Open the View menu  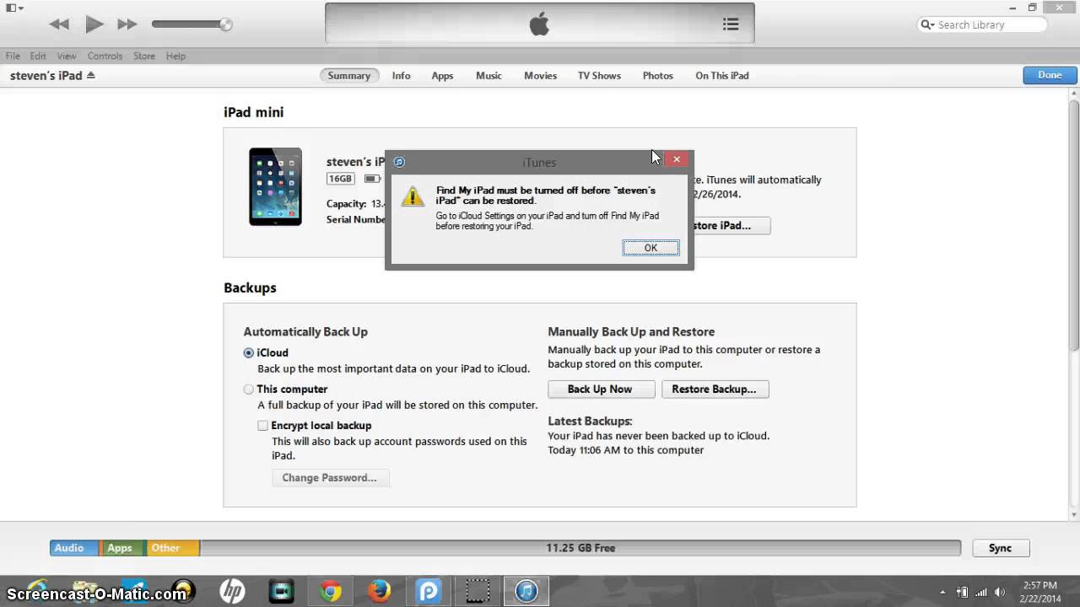pos(67,56)
